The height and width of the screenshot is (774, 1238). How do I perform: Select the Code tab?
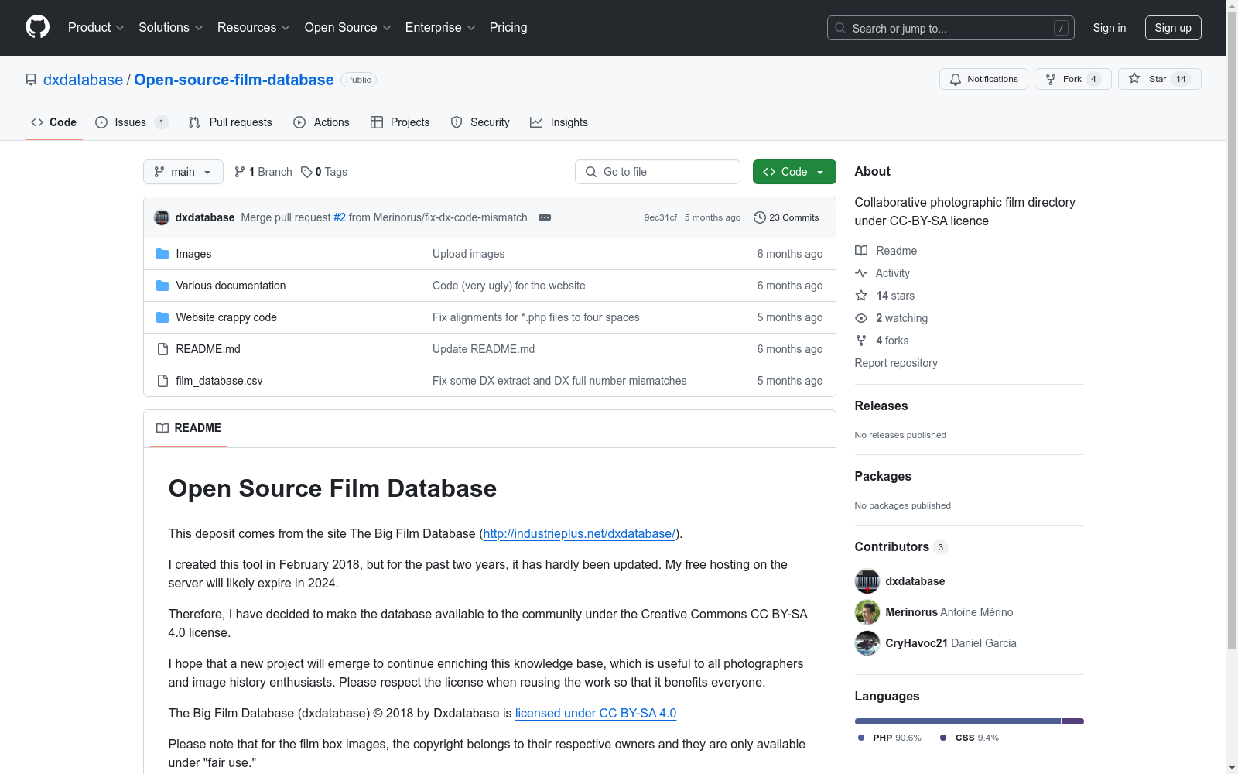pos(54,122)
